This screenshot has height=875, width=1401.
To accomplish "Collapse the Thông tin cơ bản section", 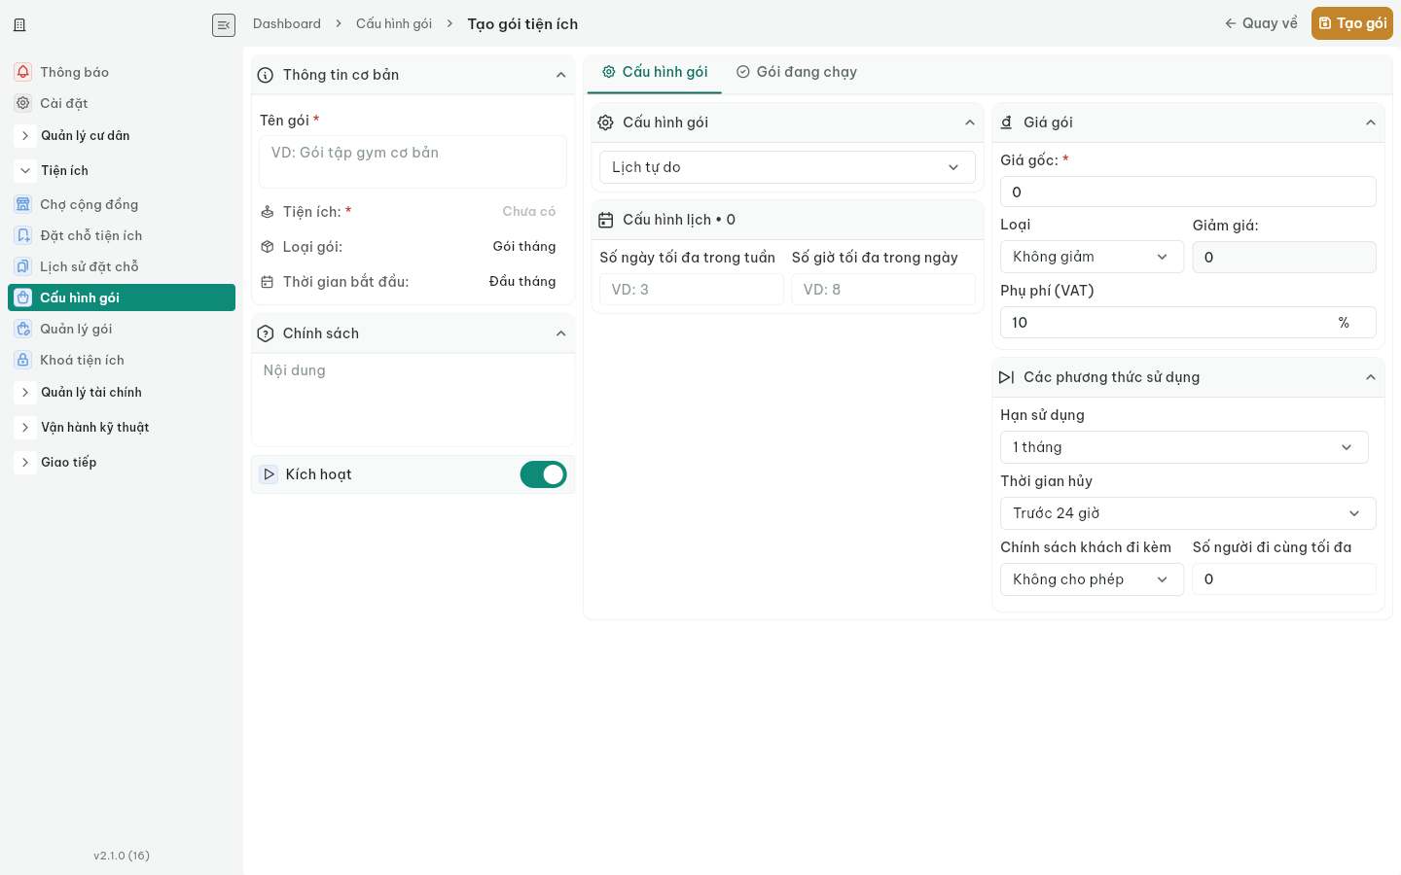I will coord(561,75).
